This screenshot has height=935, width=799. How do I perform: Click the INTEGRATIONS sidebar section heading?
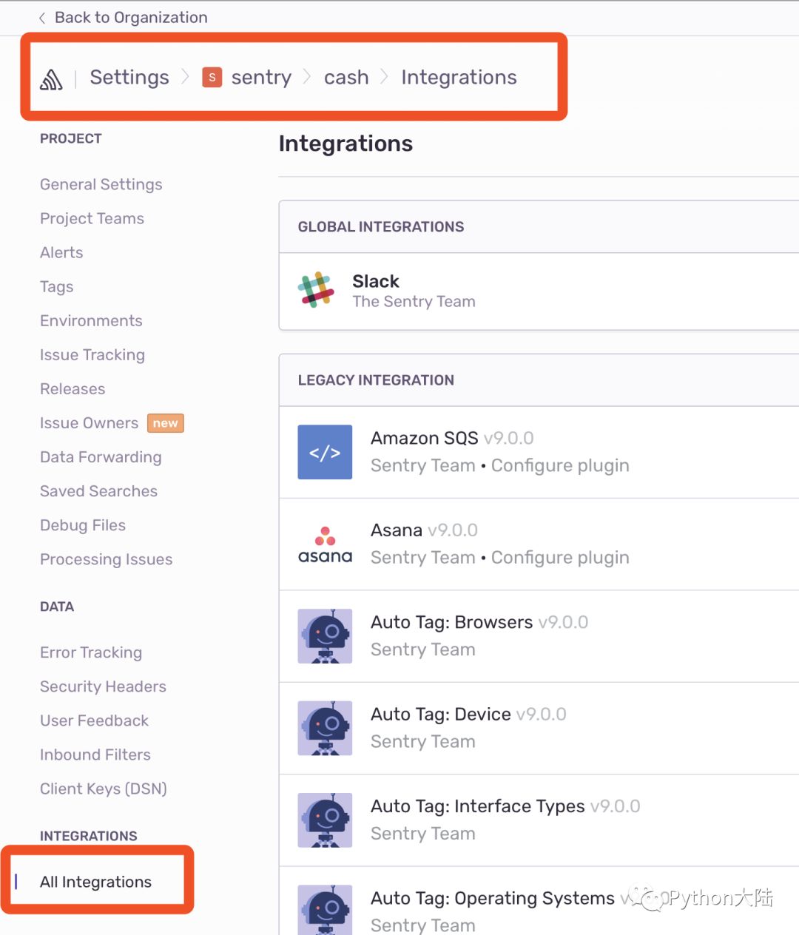pyautogui.click(x=89, y=836)
